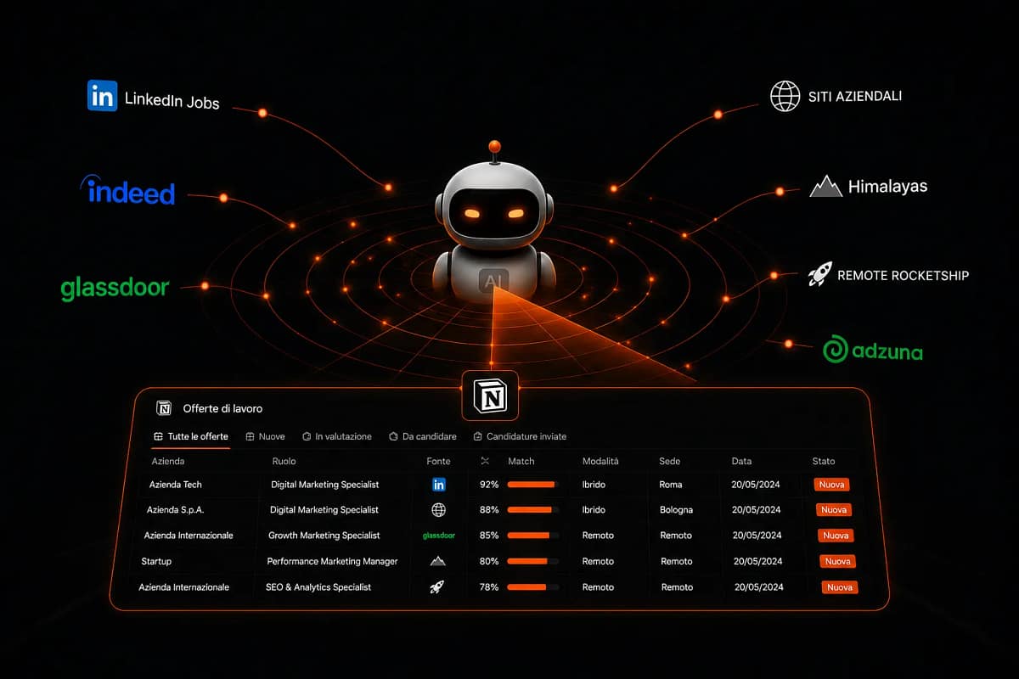The width and height of the screenshot is (1019, 679).
Task: Click the Nuova status tag in Azienda Tech row
Action: pos(831,485)
